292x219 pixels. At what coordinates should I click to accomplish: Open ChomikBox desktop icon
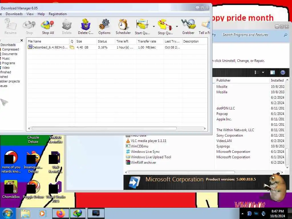click(x=11, y=189)
